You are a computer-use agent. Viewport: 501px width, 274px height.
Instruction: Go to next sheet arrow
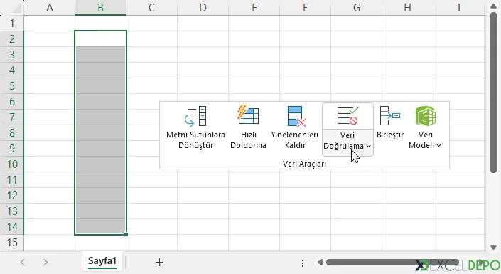click(45, 263)
